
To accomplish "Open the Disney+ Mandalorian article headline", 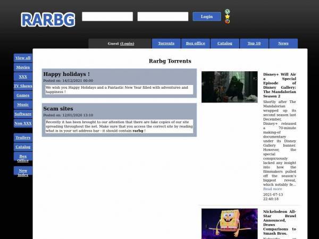I will (x=280, y=85).
